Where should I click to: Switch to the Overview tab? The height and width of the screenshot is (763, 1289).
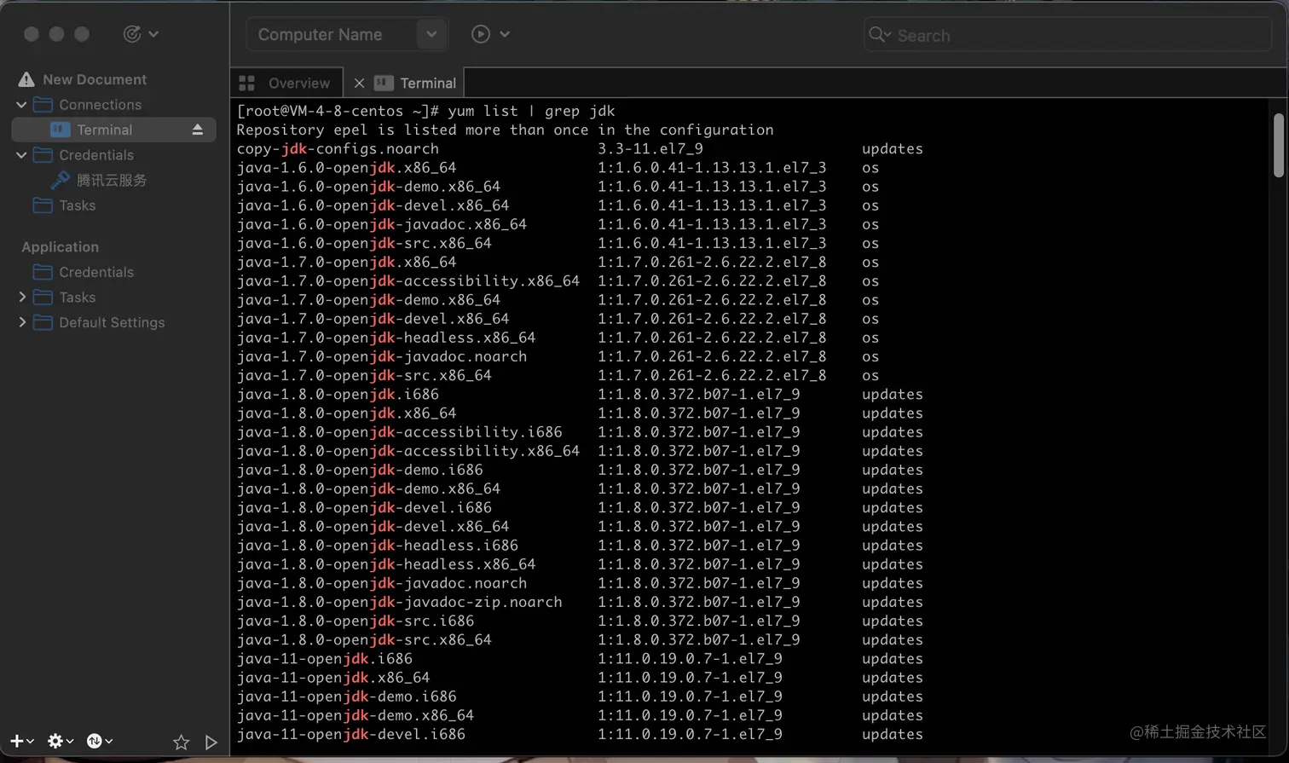coord(286,83)
